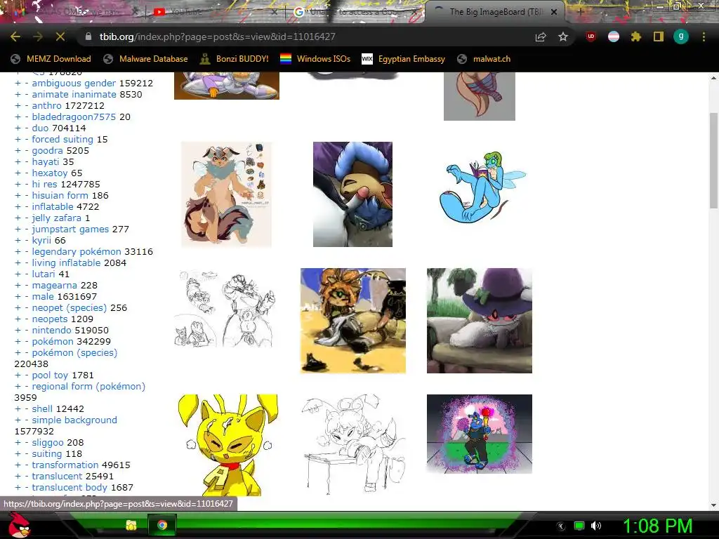Click the 1:08 PM taskbar clock

pos(657,526)
